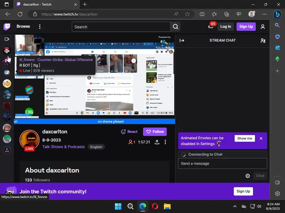This screenshot has width=285, height=213.
Task: Open Bing Copilot sidebar button
Action: click(x=277, y=14)
